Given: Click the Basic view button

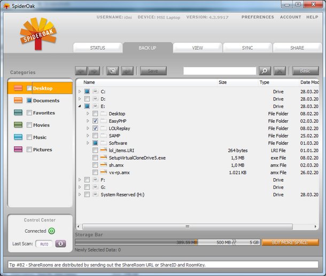Looking at the screenshot, I should tap(305, 71).
